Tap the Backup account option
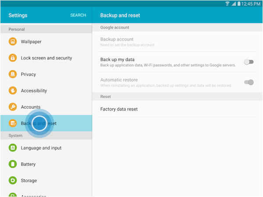 tap(177, 42)
